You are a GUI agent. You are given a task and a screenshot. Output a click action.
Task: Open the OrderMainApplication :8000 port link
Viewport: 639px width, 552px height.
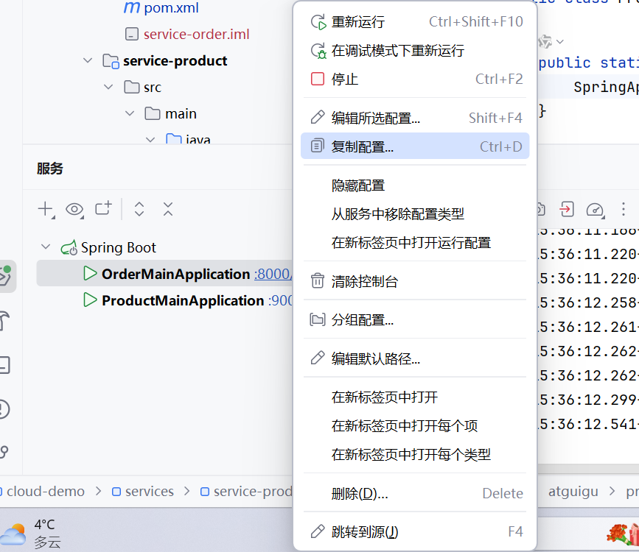tap(272, 275)
